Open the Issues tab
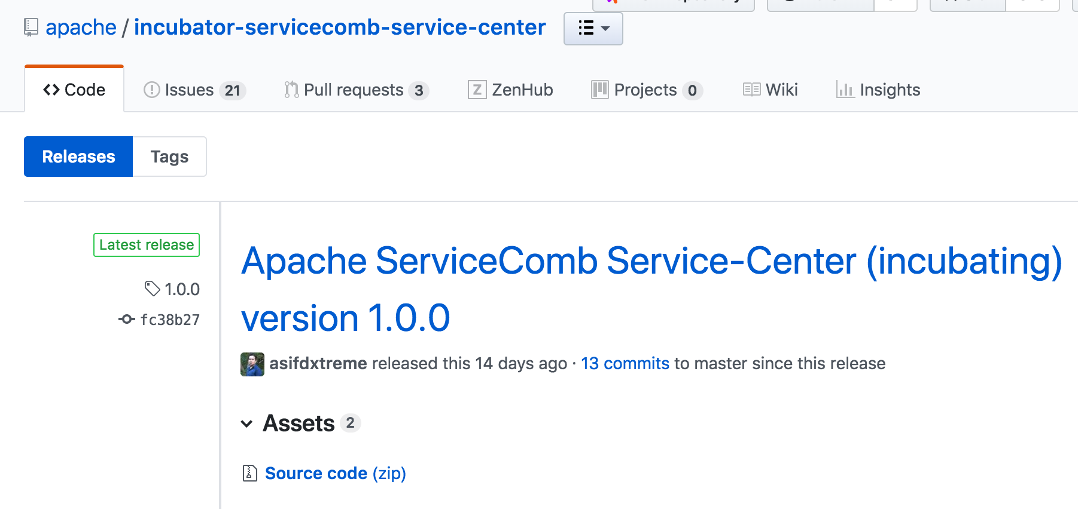The height and width of the screenshot is (509, 1078). point(194,90)
